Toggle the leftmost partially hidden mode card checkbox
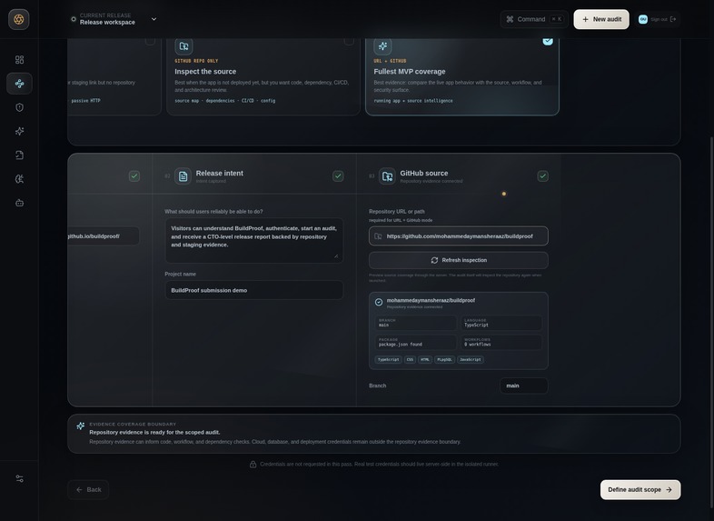Screen dimensions: 714x521 150,41
